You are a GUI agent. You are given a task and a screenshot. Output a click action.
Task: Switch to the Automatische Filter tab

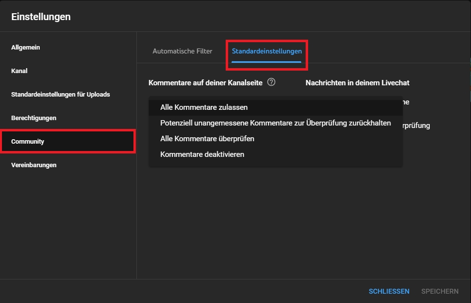(x=182, y=51)
